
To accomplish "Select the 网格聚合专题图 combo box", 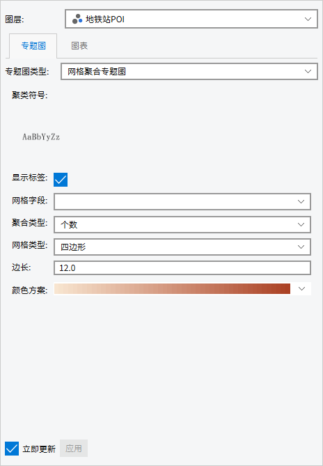I will [189, 72].
